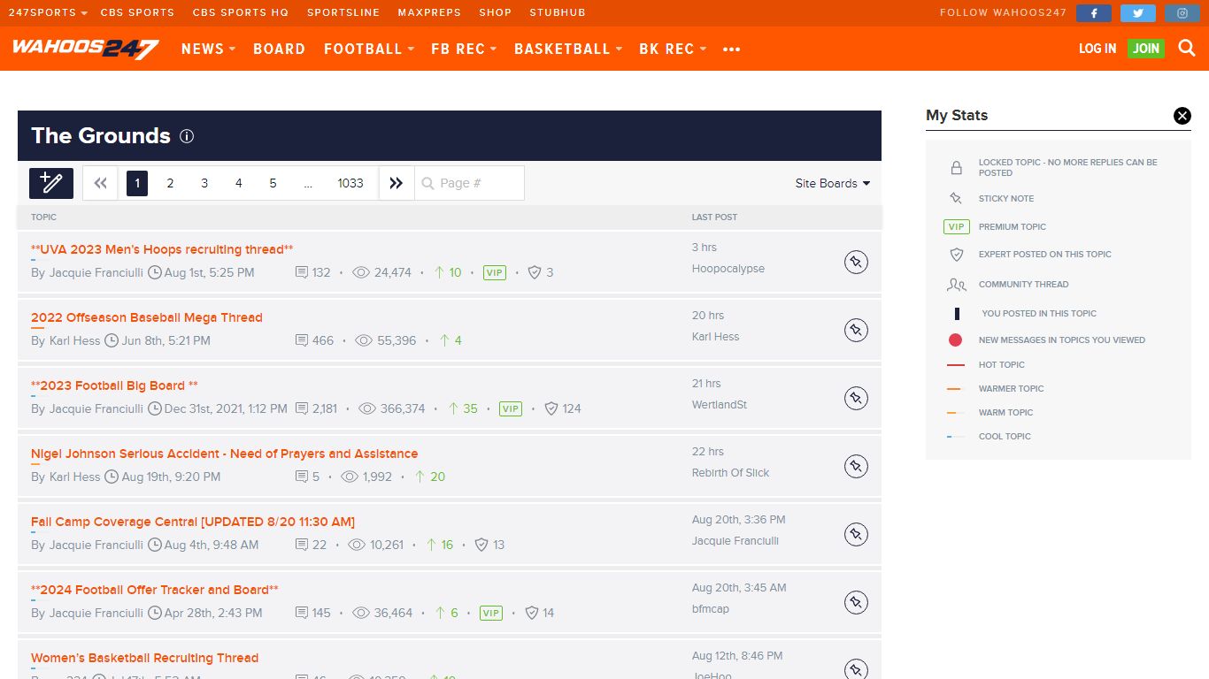1209x679 pixels.
Task: Close the My Stats panel
Action: (x=1182, y=115)
